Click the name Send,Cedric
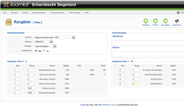The width and height of the screenshot is (184, 106). (x=157, y=79)
